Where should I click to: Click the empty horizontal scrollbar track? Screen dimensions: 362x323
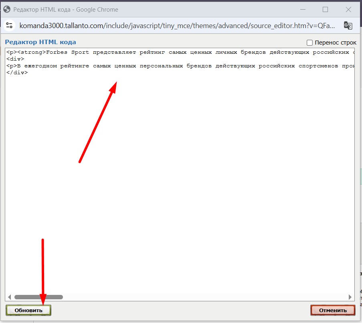pos(200,297)
